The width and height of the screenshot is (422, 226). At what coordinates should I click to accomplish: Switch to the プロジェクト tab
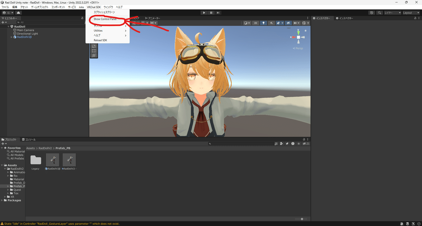click(9, 139)
